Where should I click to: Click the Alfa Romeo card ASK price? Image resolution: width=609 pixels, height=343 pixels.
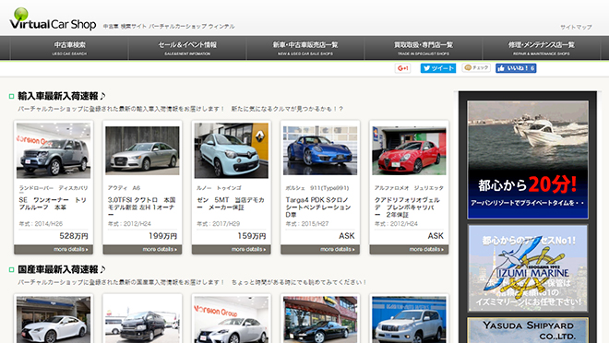(436, 236)
